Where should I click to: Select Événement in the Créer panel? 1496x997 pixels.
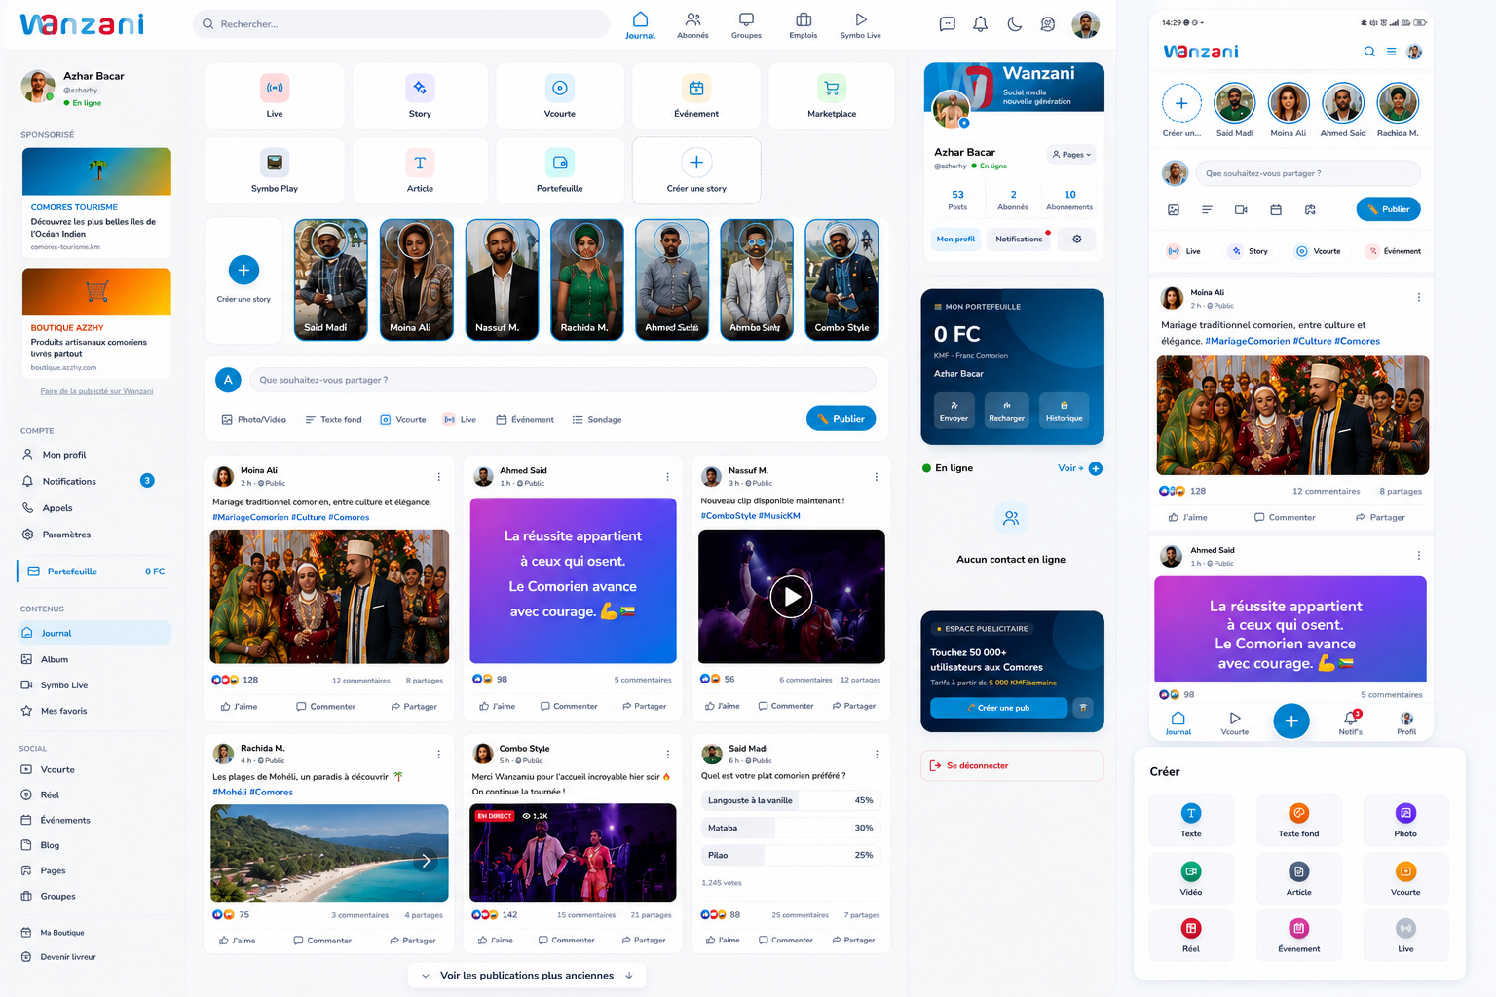pos(1298,935)
